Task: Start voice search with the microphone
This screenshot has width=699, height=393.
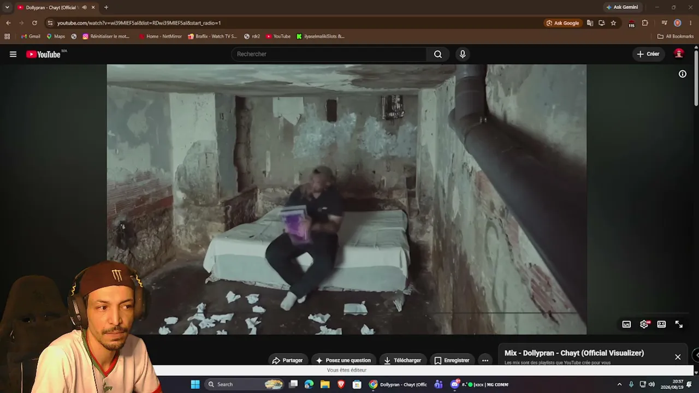Action: click(x=463, y=54)
